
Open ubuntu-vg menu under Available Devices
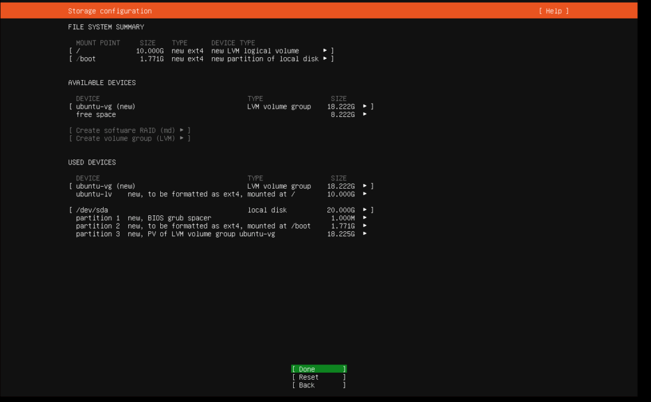pyautogui.click(x=365, y=107)
